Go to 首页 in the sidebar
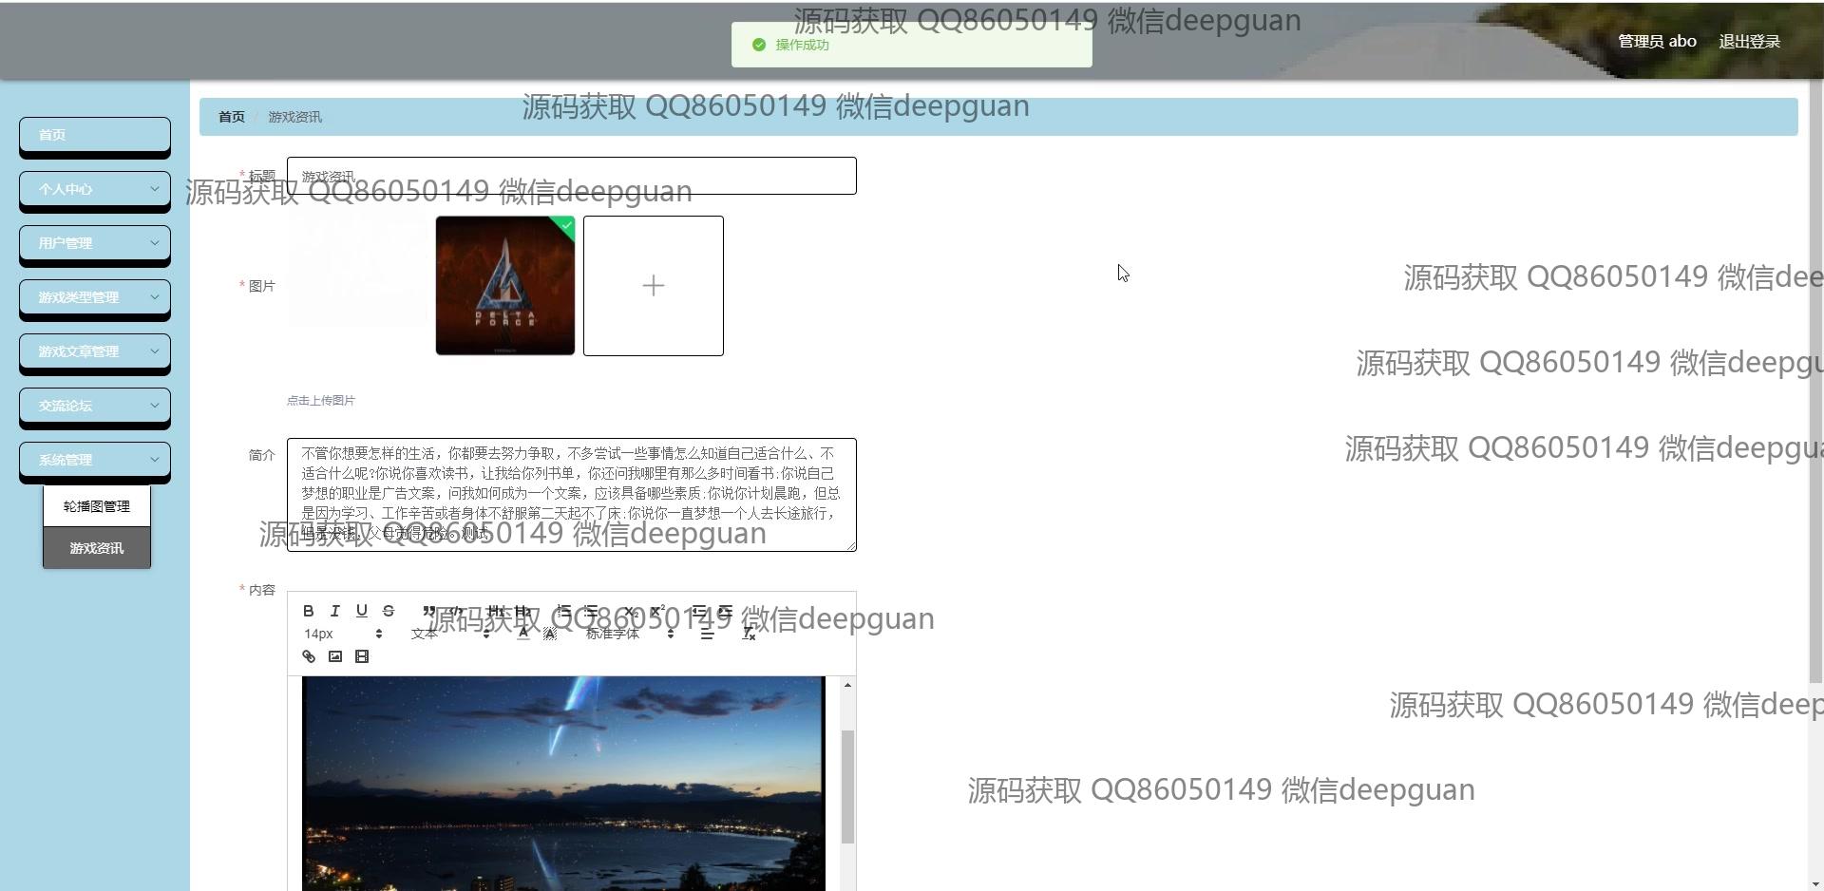 (x=95, y=135)
